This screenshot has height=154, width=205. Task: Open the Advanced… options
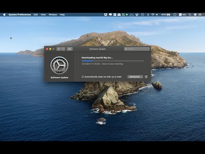[135, 77]
